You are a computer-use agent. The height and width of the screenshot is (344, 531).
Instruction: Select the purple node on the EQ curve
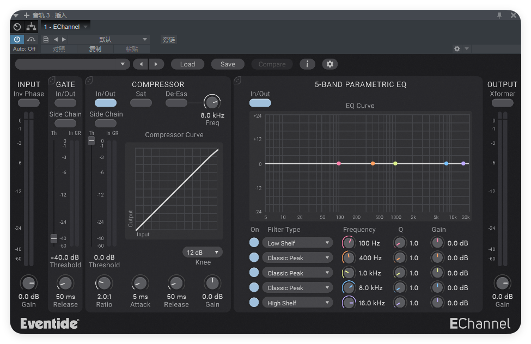pyautogui.click(x=463, y=163)
